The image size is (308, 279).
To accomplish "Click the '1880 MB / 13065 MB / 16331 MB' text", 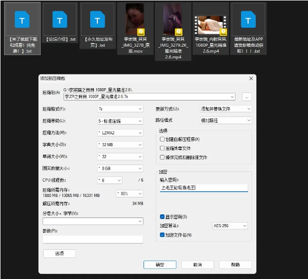I will click(x=71, y=196).
